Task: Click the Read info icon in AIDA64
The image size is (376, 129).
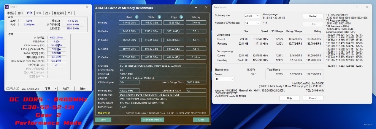Action: 137,17
